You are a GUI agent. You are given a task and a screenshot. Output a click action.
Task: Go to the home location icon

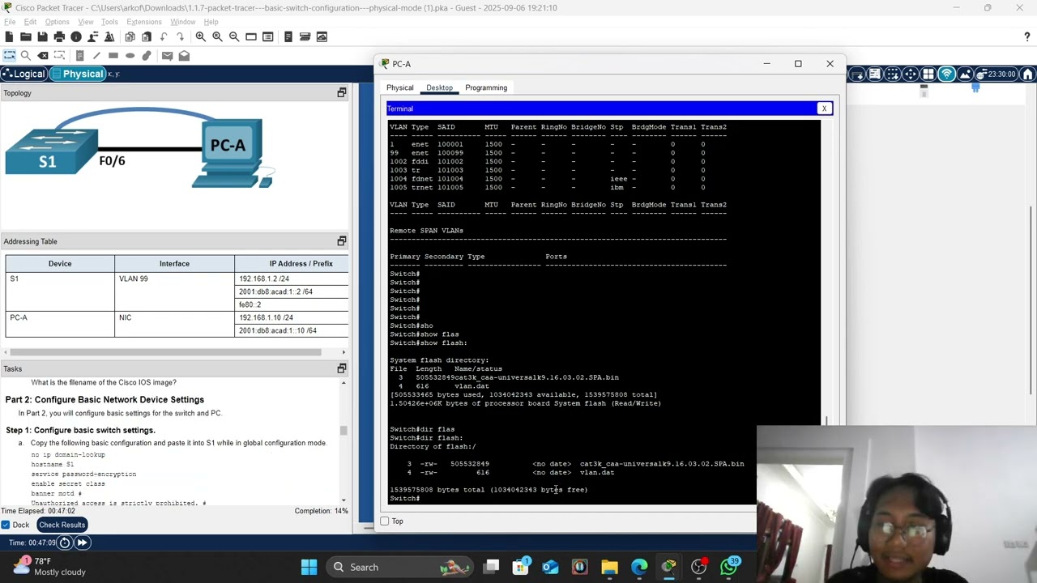pos(1028,74)
